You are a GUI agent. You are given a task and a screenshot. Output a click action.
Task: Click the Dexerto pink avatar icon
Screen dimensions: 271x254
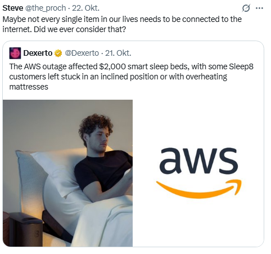[x=15, y=53]
